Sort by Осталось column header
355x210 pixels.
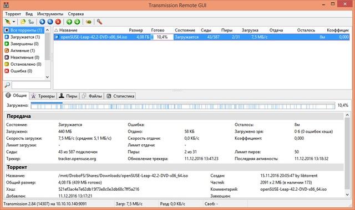306,30
